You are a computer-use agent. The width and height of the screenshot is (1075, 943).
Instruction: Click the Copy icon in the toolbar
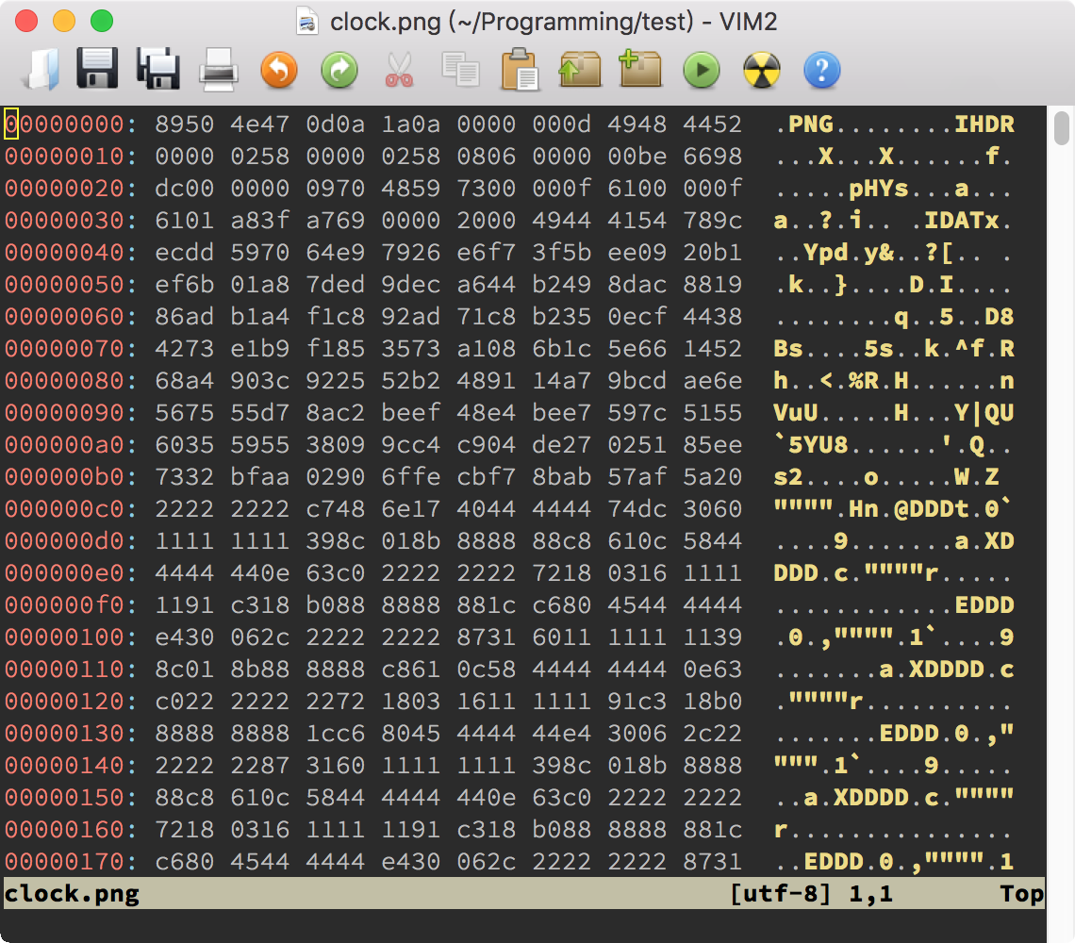pyautogui.click(x=460, y=71)
